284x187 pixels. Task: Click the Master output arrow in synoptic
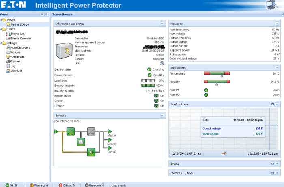[x=110, y=131]
